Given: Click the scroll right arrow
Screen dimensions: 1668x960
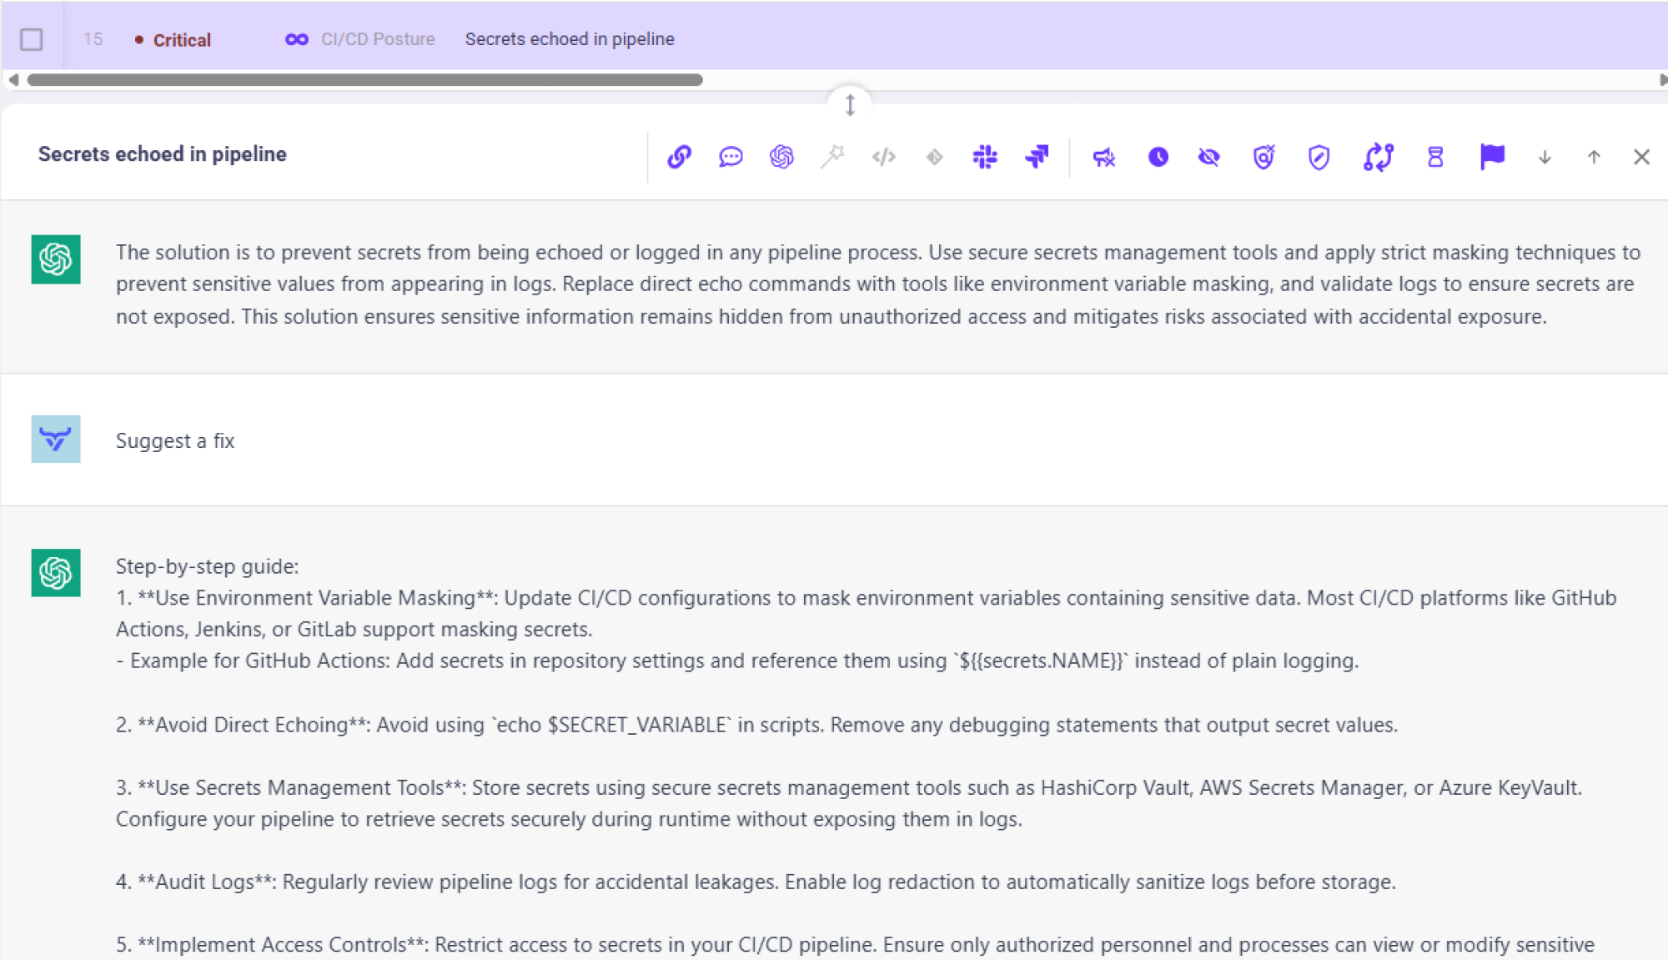Looking at the screenshot, I should click(1662, 80).
